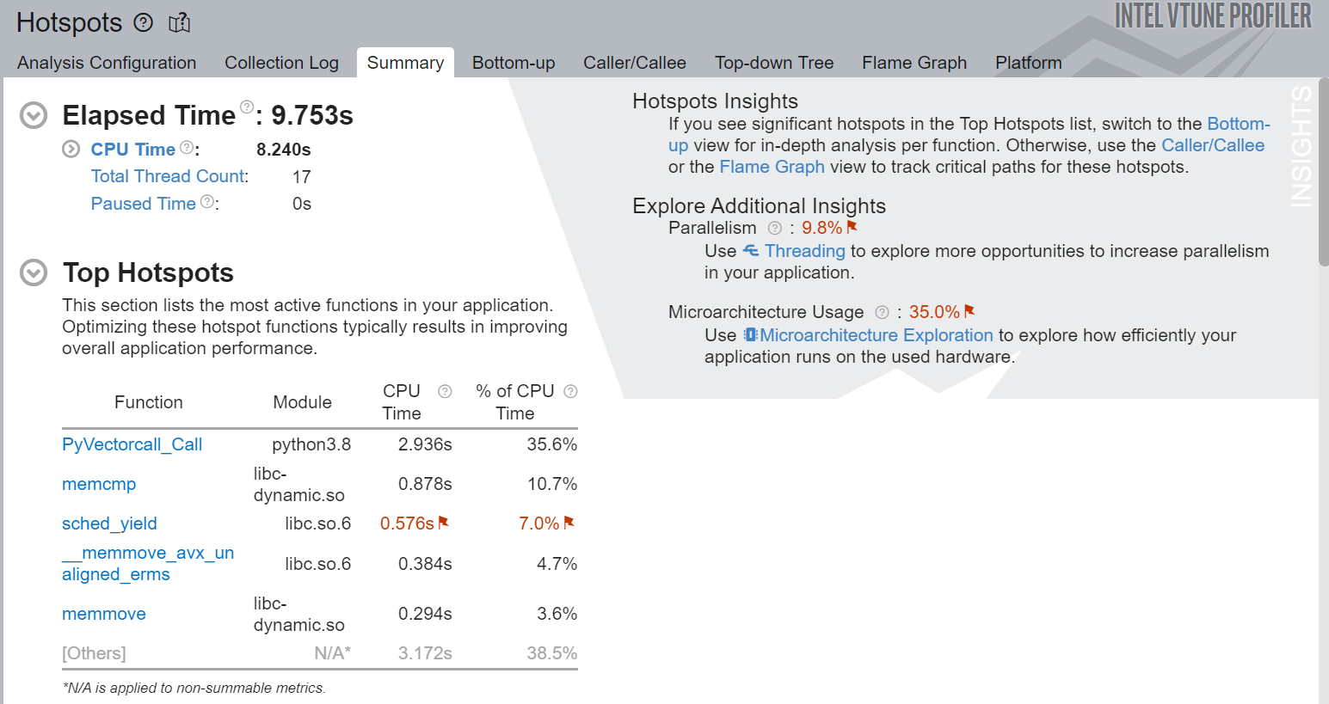Image resolution: width=1329 pixels, height=704 pixels.
Task: Open the Flame Graph tab
Action: click(914, 63)
